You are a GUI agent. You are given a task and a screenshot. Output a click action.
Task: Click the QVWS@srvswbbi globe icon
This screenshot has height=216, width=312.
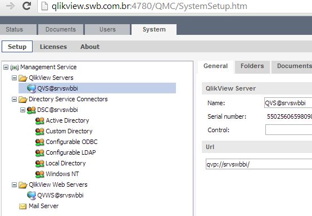coord(31,196)
